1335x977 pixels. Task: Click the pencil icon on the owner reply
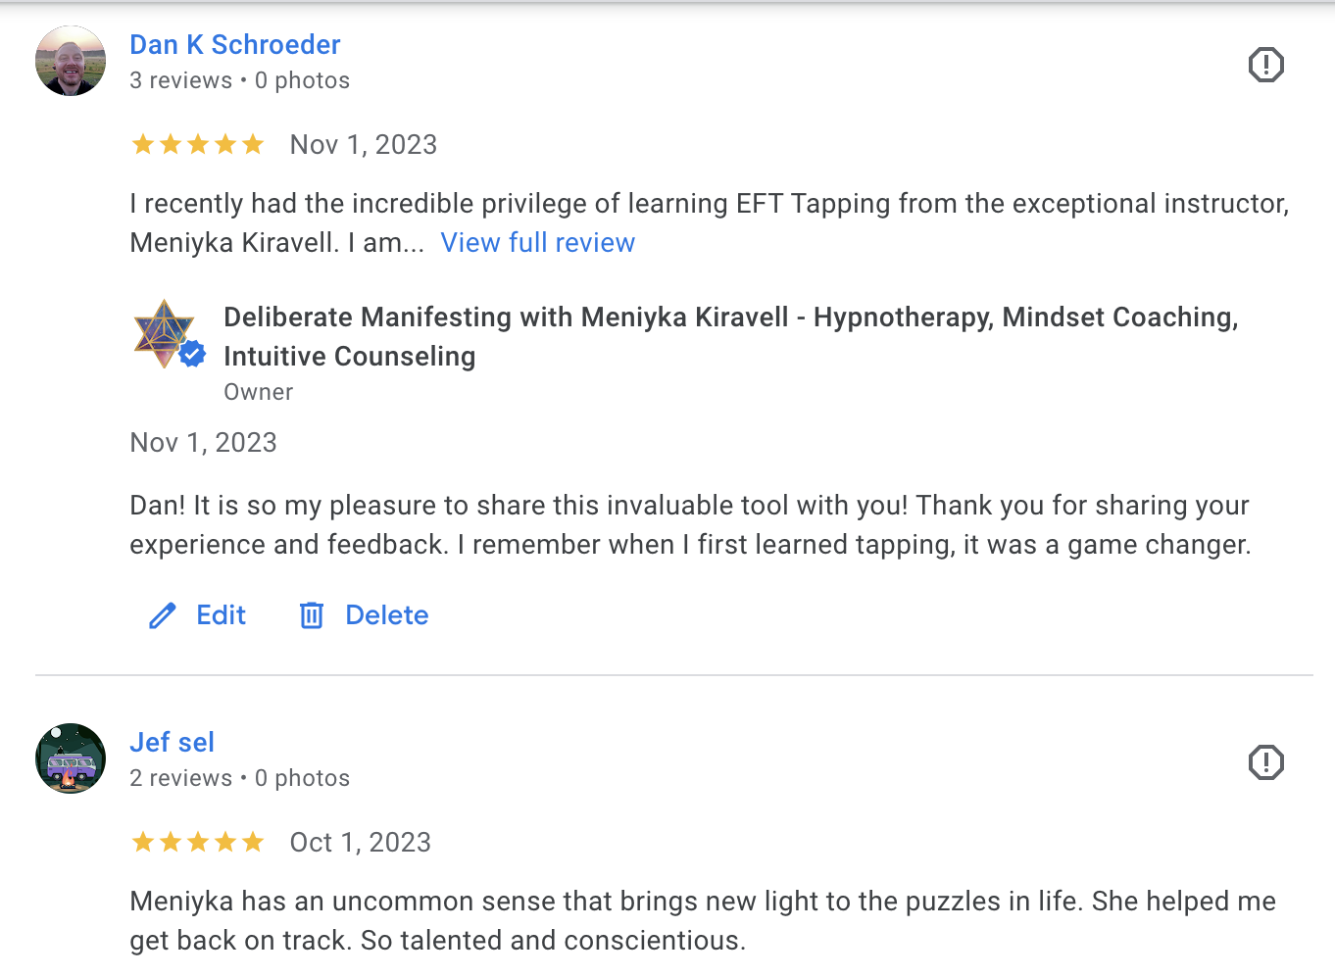point(163,615)
